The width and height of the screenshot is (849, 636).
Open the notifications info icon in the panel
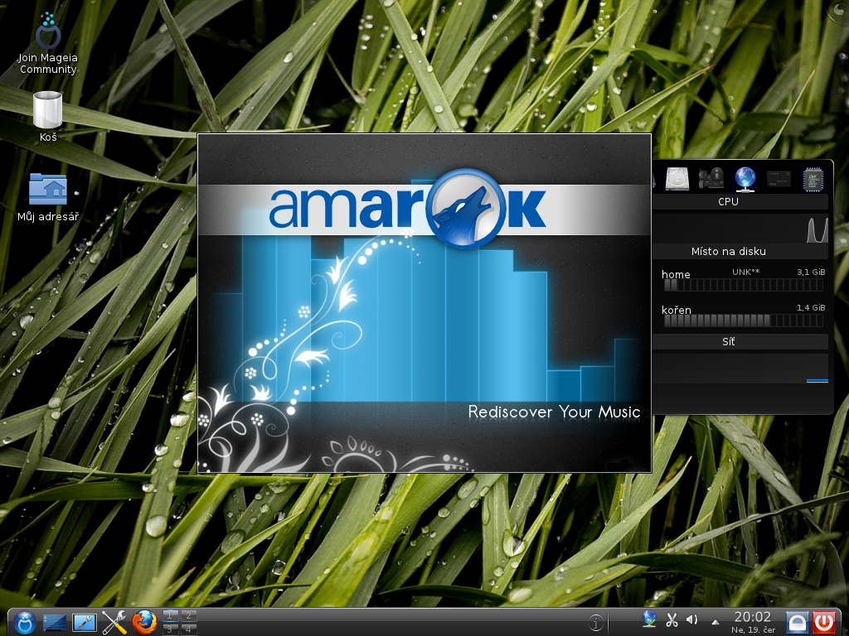(x=595, y=623)
